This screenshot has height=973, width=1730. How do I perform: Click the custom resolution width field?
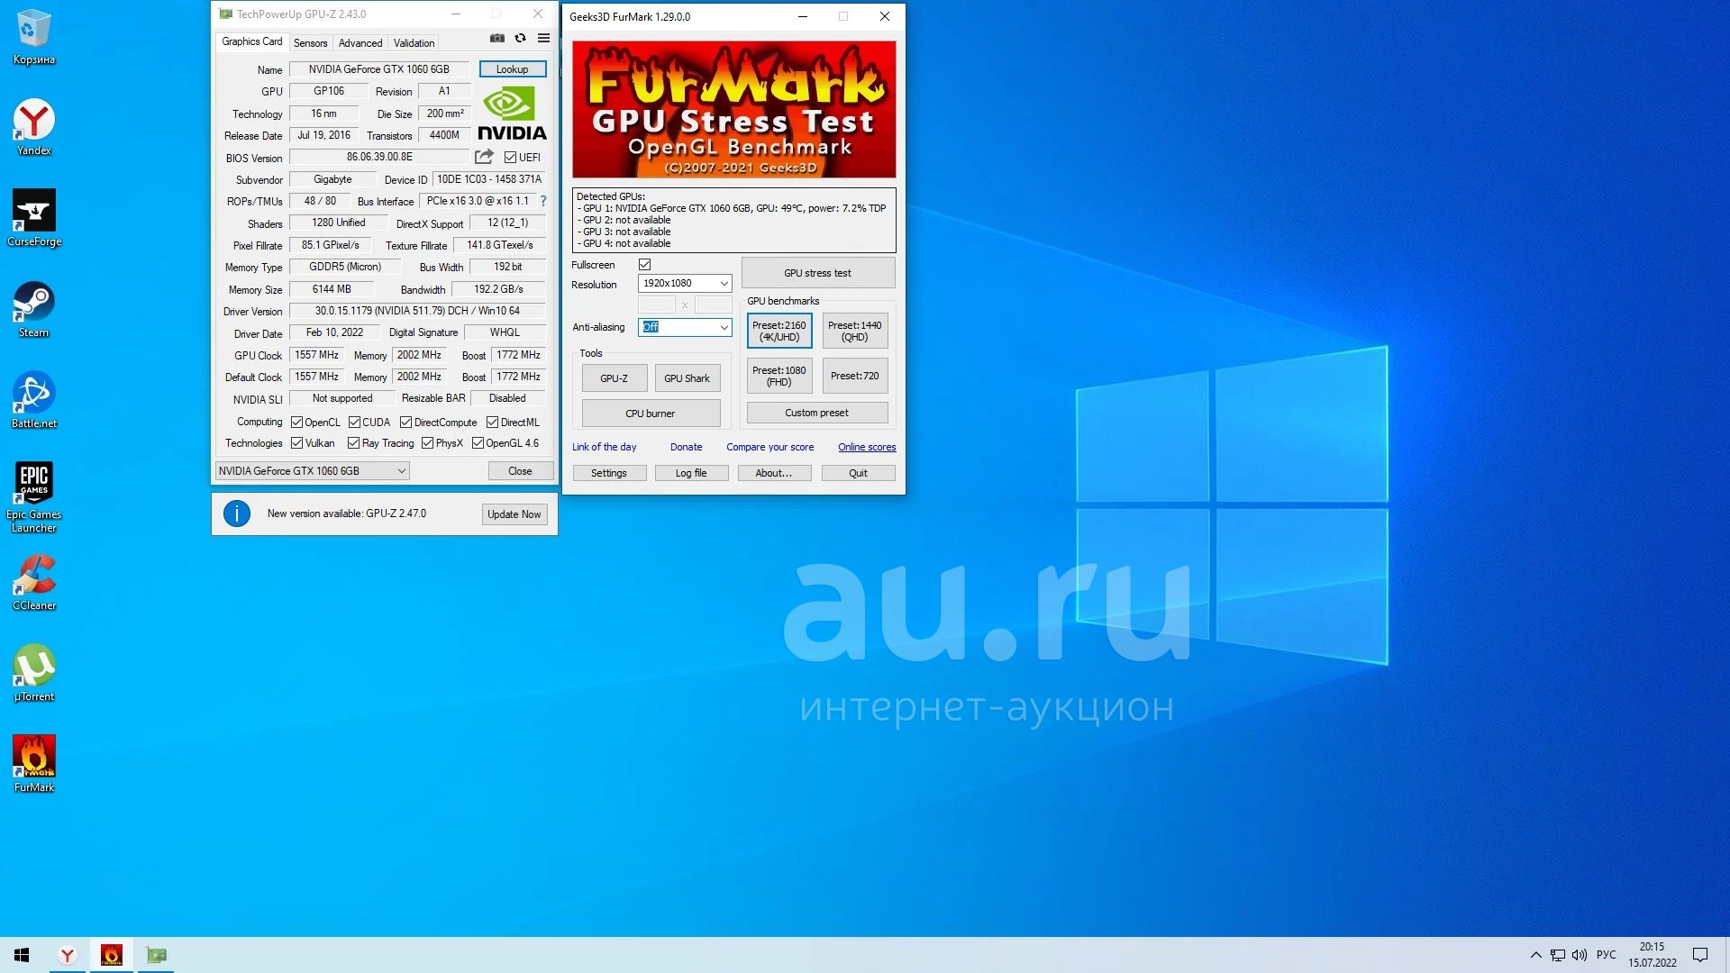pos(657,305)
